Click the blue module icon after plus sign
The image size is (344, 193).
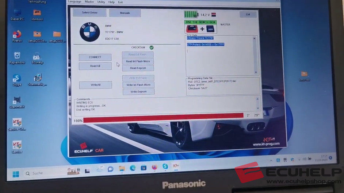(x=210, y=29)
